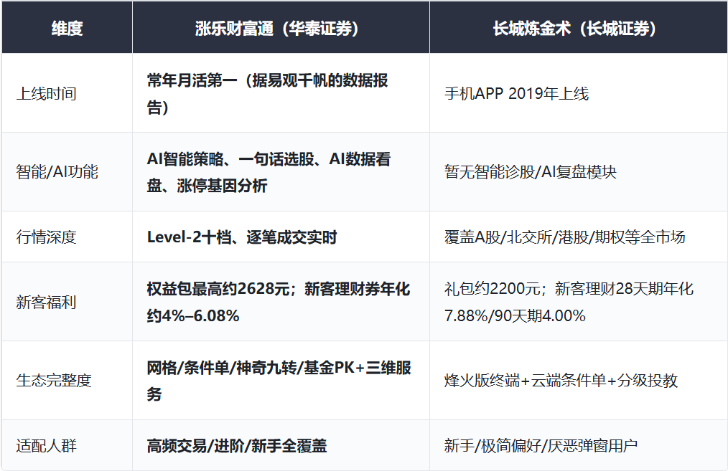The width and height of the screenshot is (728, 471).
Task: Click cell starting '礼包约2200元'
Action: point(579,302)
